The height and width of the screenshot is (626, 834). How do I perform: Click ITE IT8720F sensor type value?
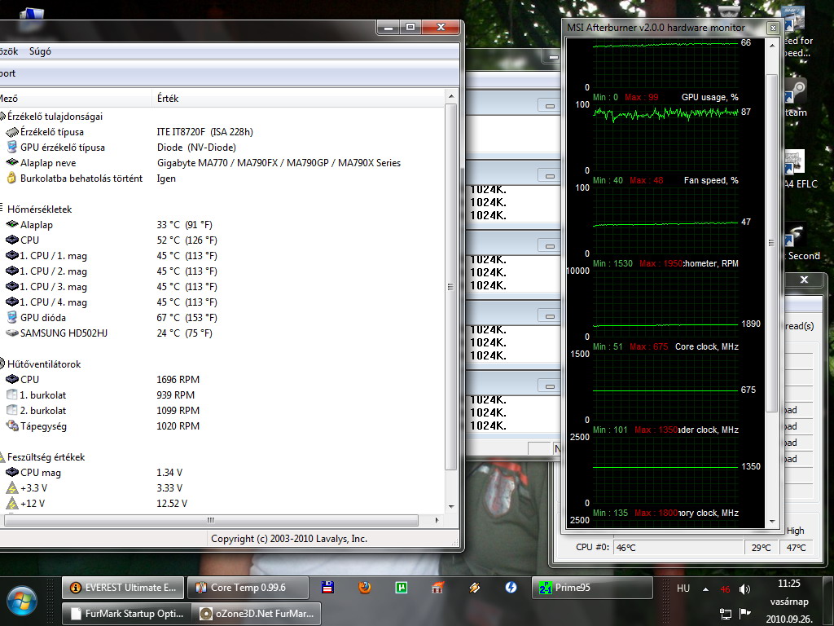tap(204, 132)
